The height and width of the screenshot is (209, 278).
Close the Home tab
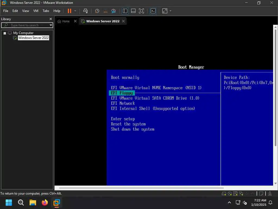(x=75, y=21)
